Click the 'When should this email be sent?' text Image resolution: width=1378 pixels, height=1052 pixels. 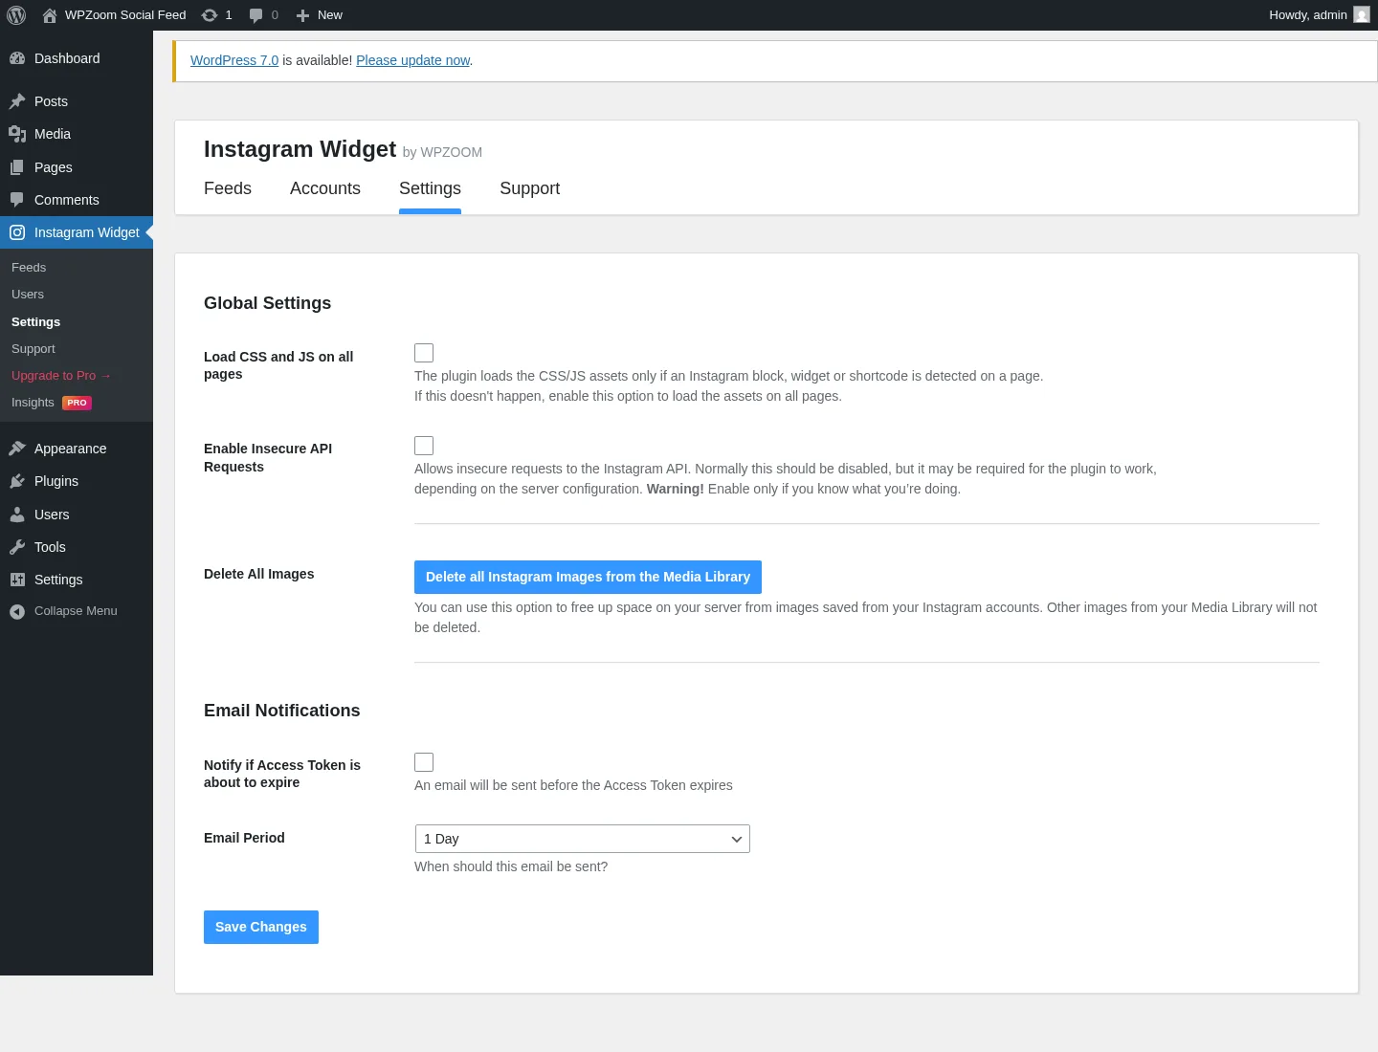pyautogui.click(x=511, y=866)
